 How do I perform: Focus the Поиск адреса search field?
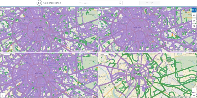(99, 3)
